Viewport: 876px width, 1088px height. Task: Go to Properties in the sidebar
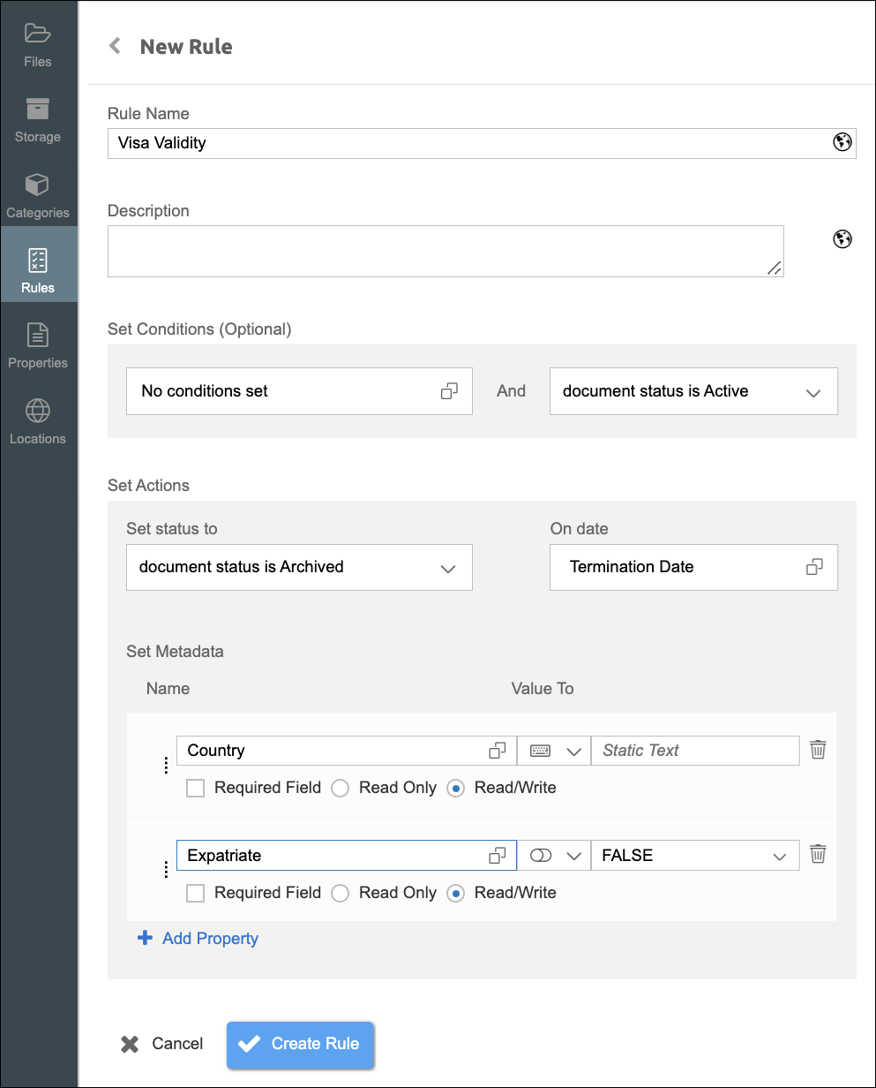pos(38,346)
